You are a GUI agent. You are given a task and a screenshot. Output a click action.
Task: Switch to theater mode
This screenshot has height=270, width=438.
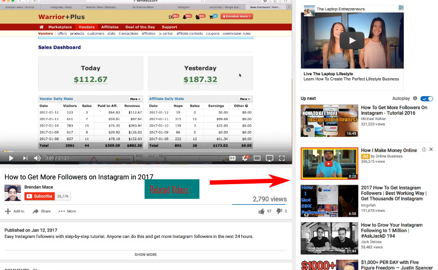(x=257, y=158)
